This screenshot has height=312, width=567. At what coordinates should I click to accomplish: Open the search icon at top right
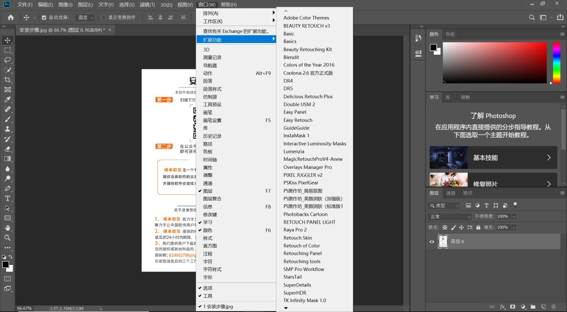pos(533,17)
